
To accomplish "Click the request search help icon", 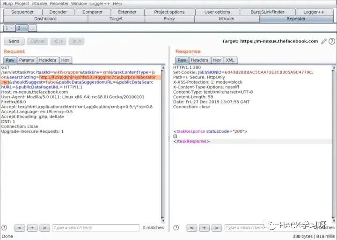I will tap(5, 228).
